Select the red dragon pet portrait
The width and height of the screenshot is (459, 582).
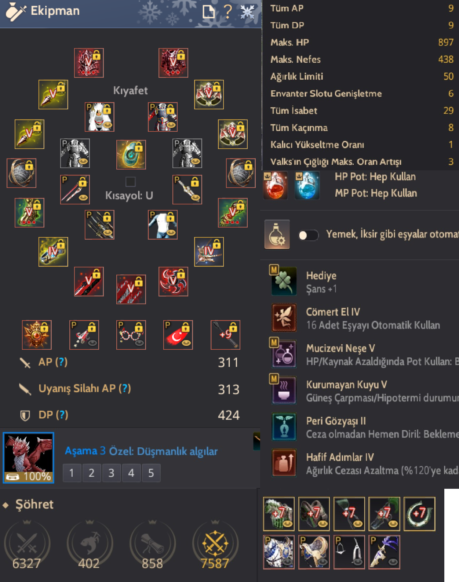(29, 458)
